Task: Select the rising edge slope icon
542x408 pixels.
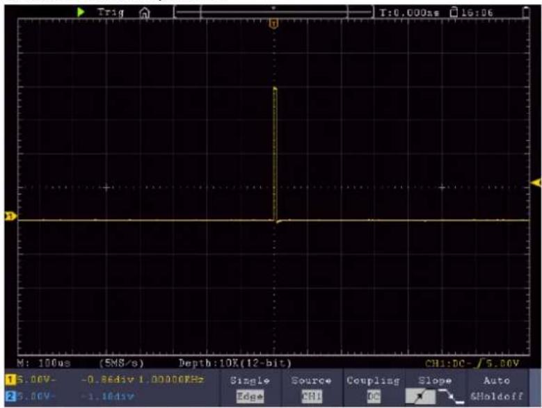Action: [420, 396]
